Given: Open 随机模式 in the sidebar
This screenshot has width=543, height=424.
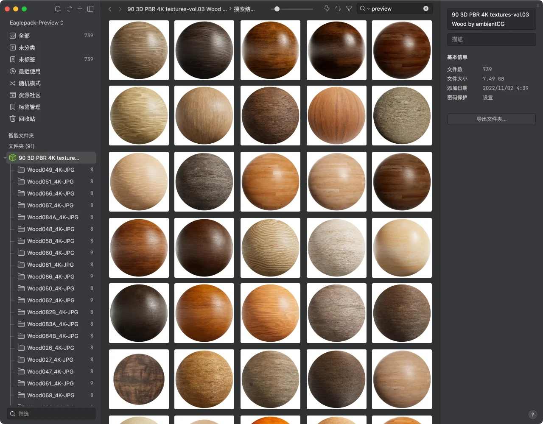Looking at the screenshot, I should (51, 83).
